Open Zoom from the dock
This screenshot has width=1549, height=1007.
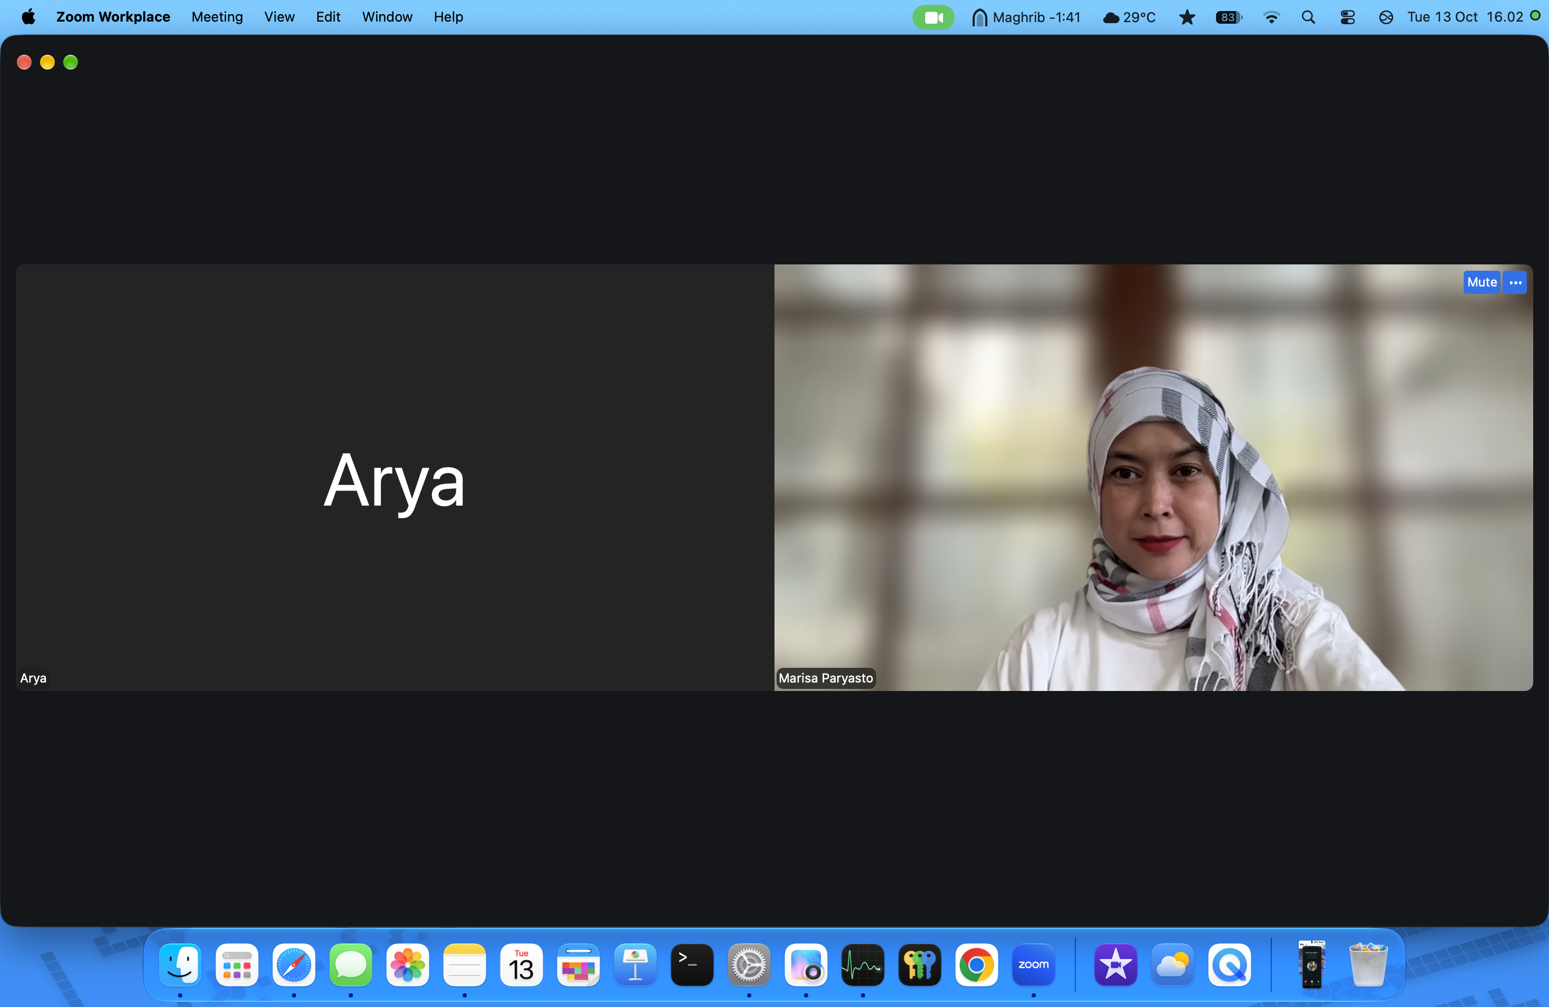(1033, 965)
